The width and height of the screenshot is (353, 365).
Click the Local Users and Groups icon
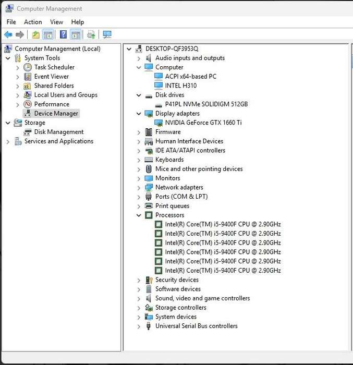[x=28, y=95]
